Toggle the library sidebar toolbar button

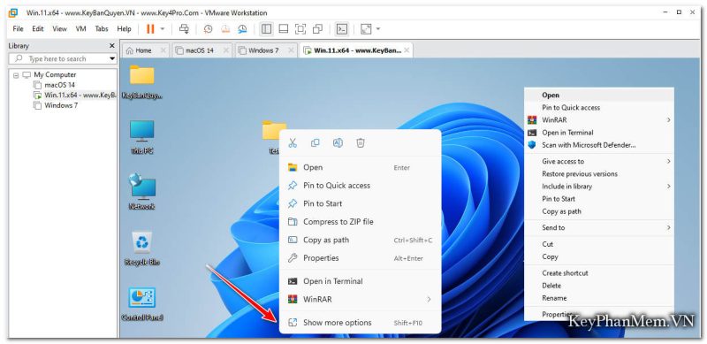[x=267, y=29]
